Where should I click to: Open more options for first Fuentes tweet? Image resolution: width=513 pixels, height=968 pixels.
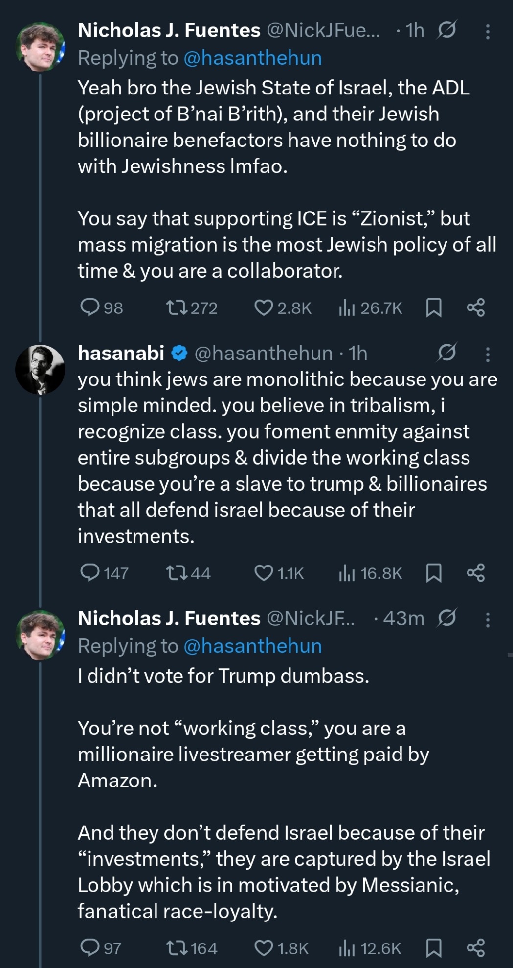[x=488, y=32]
